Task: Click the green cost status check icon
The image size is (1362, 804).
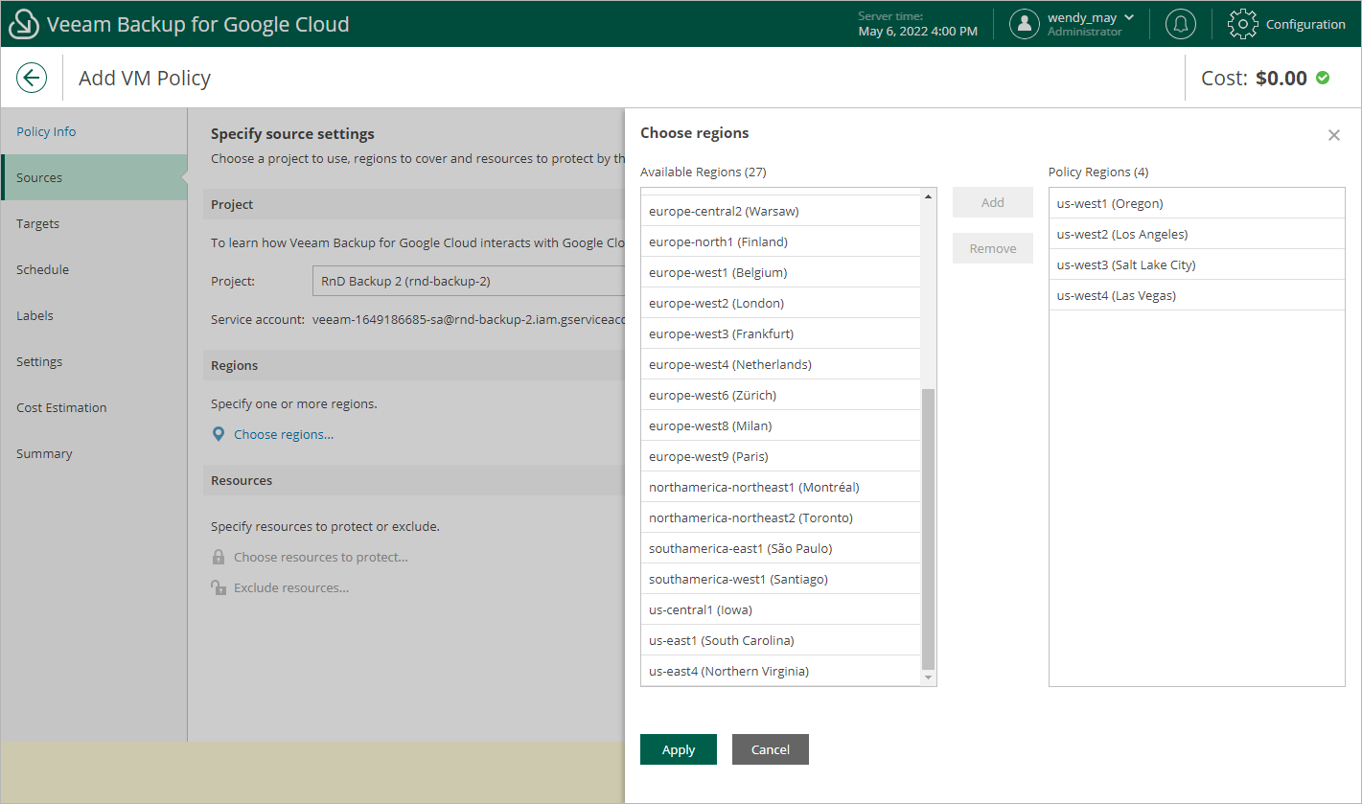Action: click(1323, 78)
